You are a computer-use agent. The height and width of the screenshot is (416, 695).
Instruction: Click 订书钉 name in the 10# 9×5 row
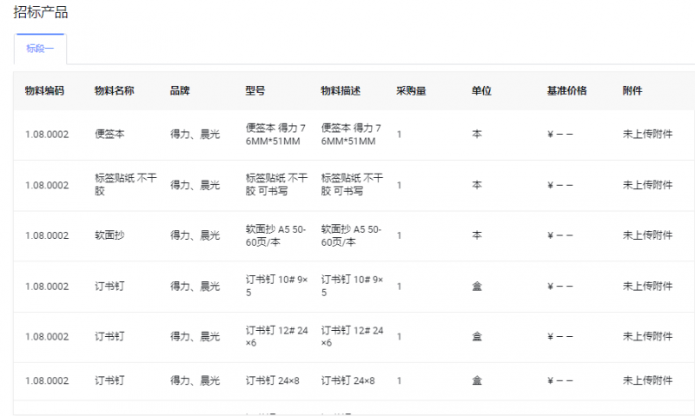(110, 287)
